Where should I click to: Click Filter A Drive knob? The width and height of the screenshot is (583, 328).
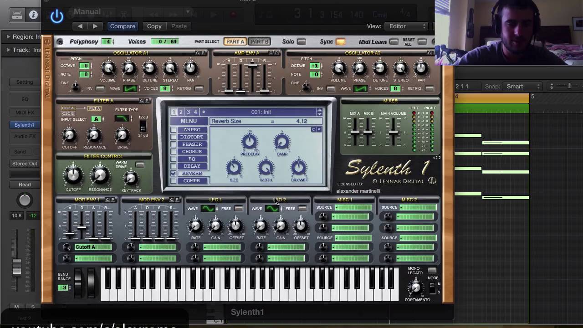tap(122, 135)
